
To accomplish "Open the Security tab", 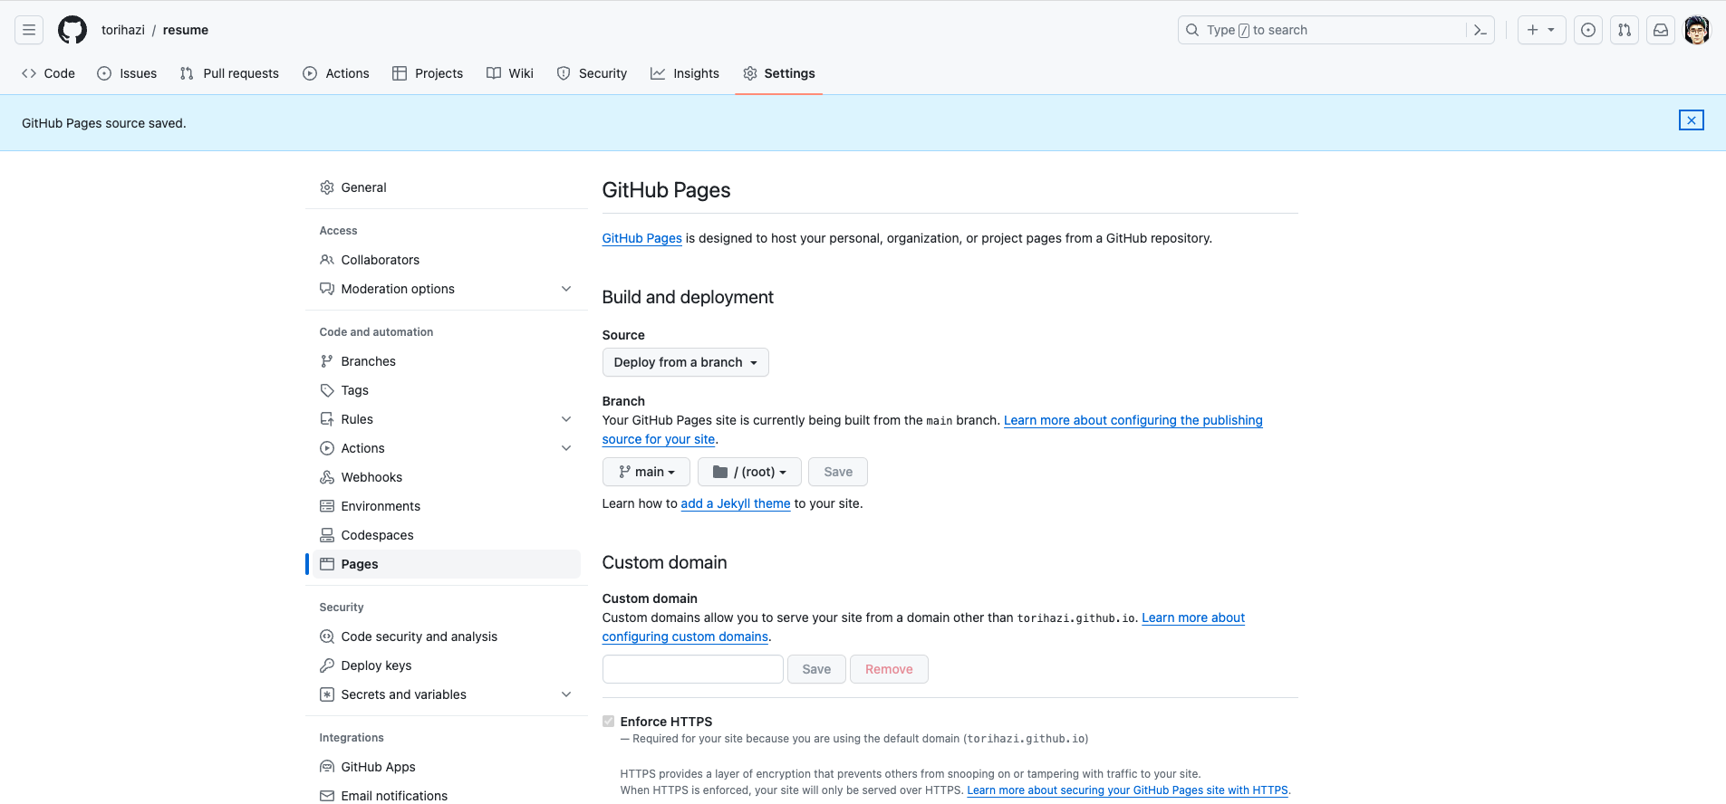I will 592,73.
